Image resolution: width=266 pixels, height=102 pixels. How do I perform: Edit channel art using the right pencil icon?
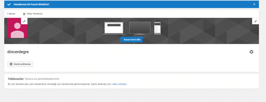(256, 21)
